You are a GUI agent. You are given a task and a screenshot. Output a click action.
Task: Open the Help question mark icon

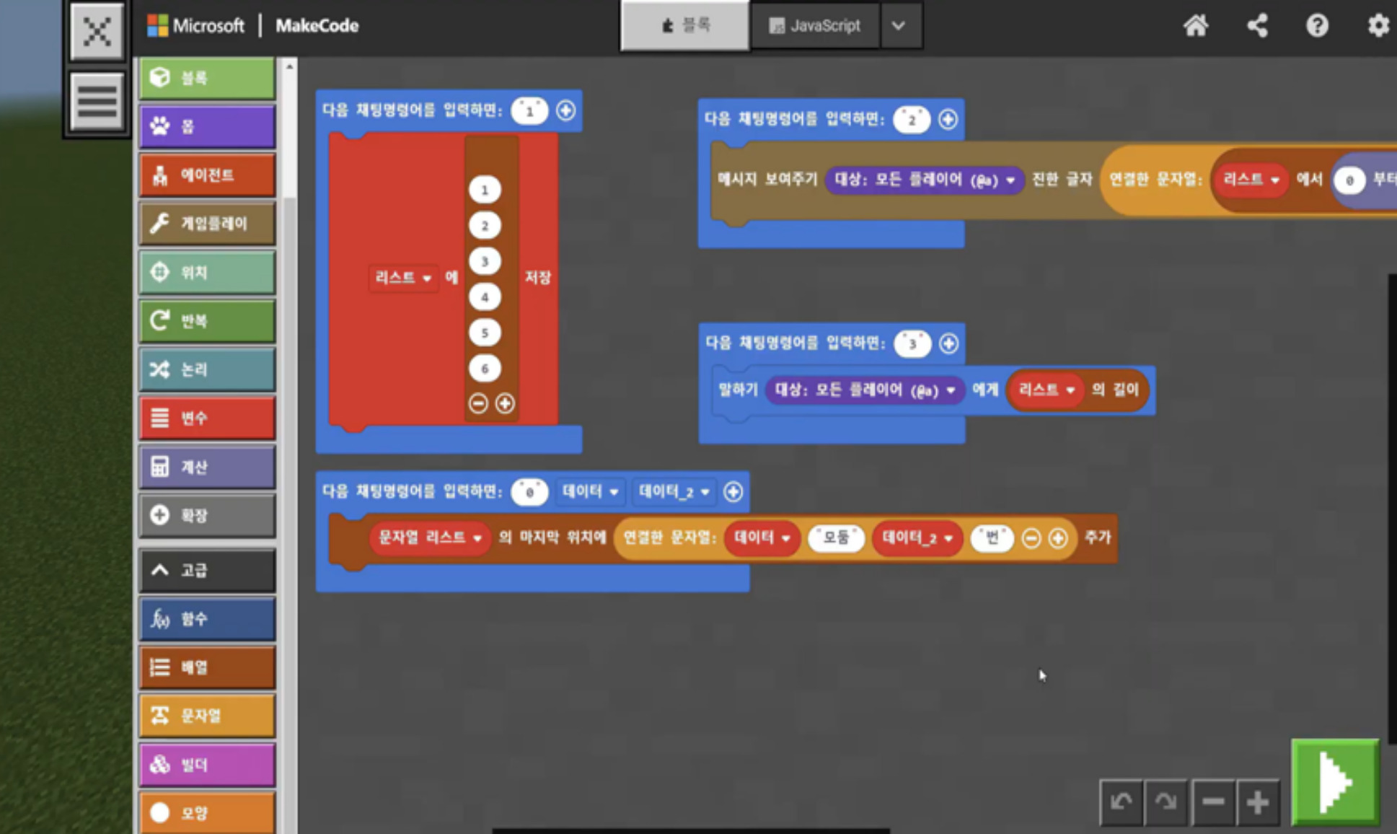coord(1317,26)
